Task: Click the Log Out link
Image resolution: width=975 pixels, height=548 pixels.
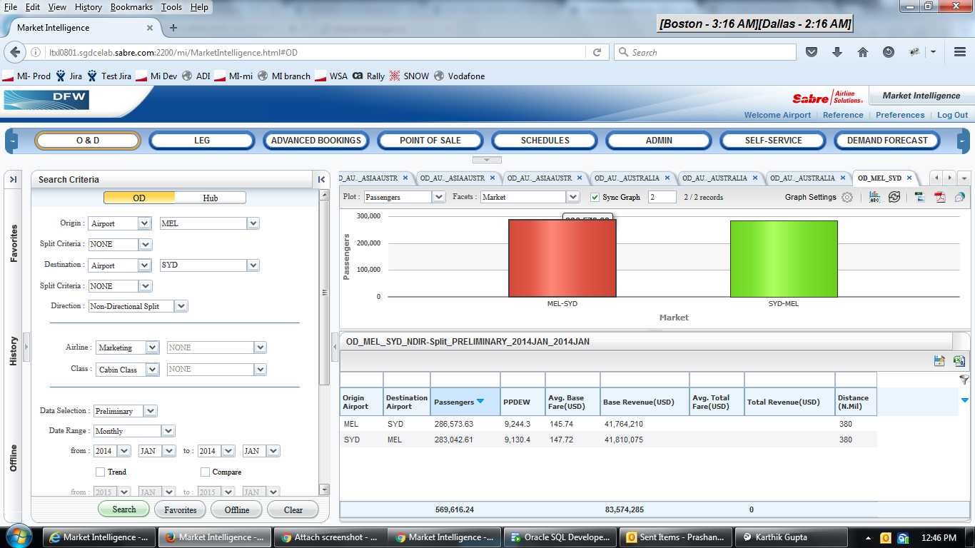Action: pos(952,115)
